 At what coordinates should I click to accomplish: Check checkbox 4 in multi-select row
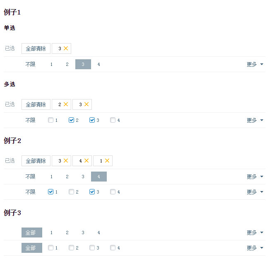[x=113, y=120]
